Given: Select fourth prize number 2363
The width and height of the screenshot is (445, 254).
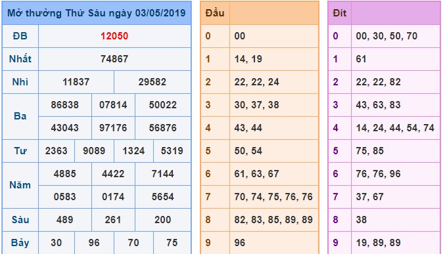Looking at the screenshot, I should (x=56, y=151).
